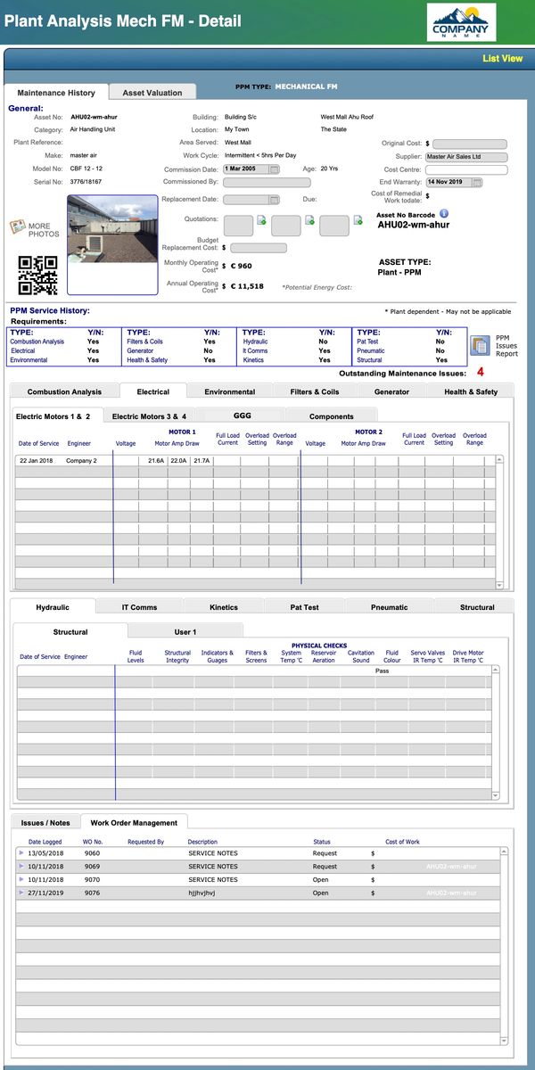
Task: Open calendar picker for End Warranty
Action: coord(478,182)
